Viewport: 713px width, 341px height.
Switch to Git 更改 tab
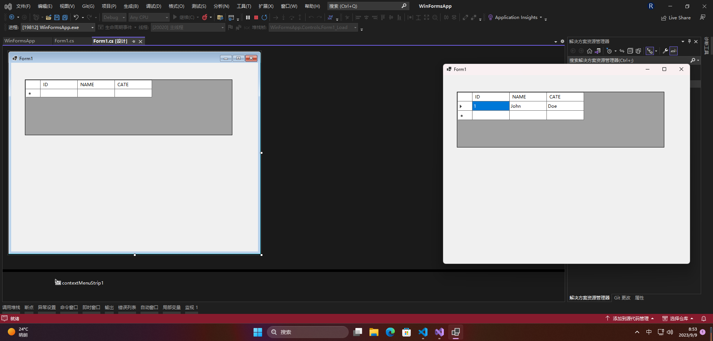(x=622, y=298)
